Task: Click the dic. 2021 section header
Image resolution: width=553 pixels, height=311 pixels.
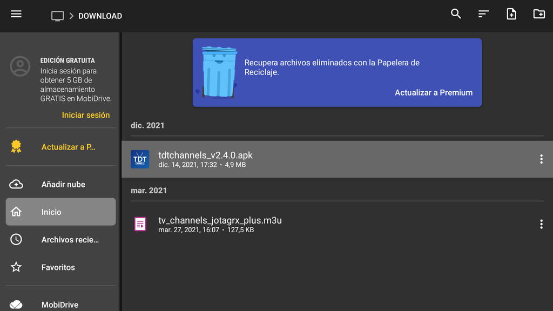Action: point(147,125)
